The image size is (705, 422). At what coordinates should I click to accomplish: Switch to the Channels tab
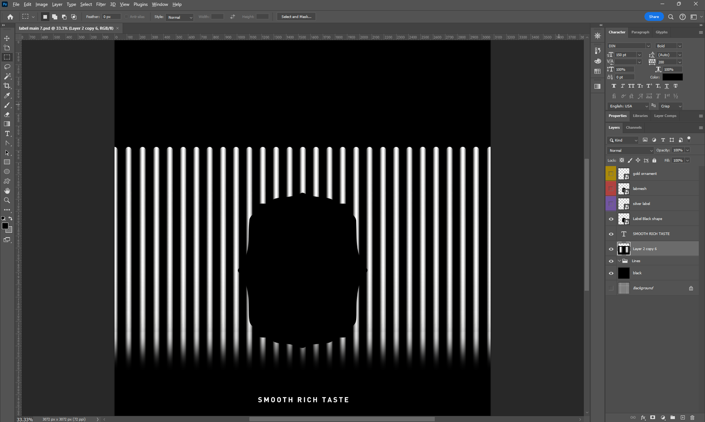[633, 128]
